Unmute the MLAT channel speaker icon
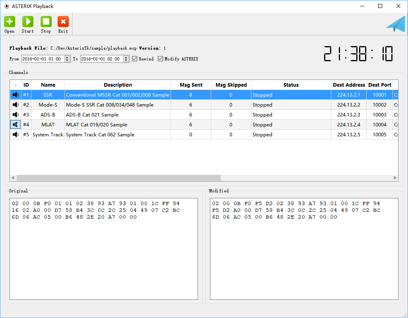 [16, 124]
